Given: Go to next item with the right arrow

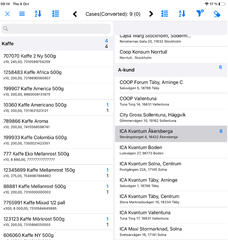Looking at the screenshot, I should [151, 14].
